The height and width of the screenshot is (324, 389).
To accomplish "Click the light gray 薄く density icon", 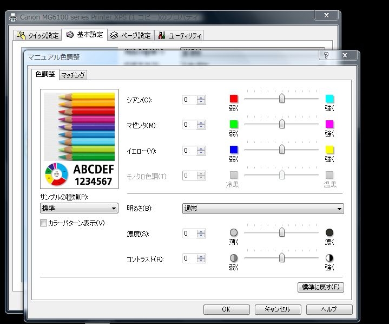I will click(233, 232).
